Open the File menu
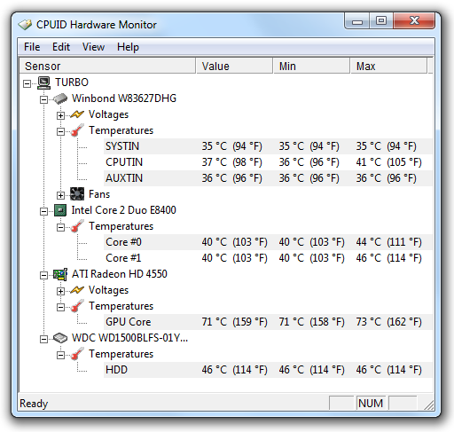Viewport: 454px width, 432px height. [32, 47]
